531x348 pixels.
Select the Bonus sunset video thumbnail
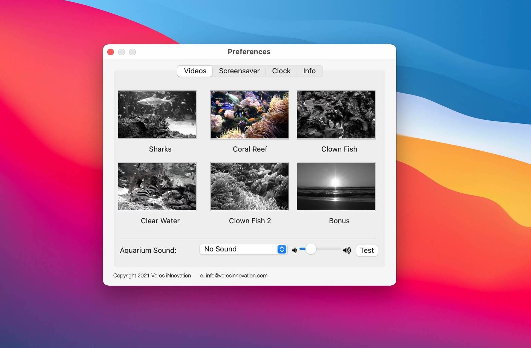(336, 187)
